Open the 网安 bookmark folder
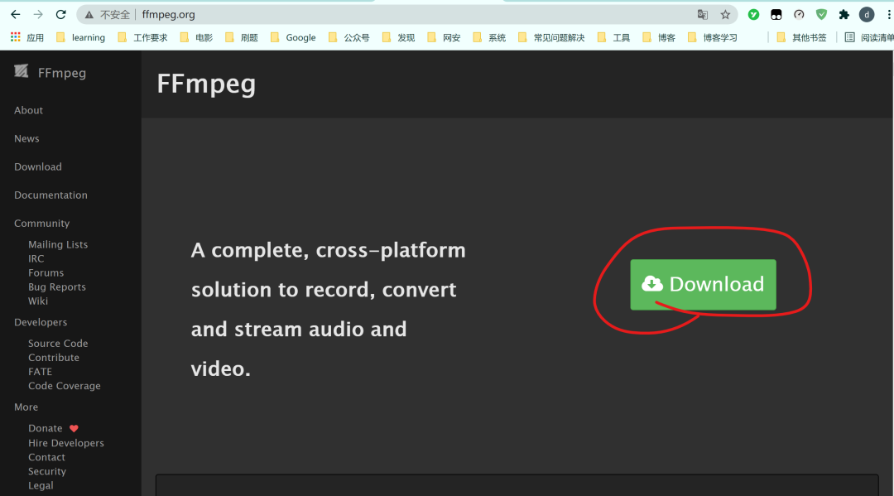The width and height of the screenshot is (894, 496). 445,37
